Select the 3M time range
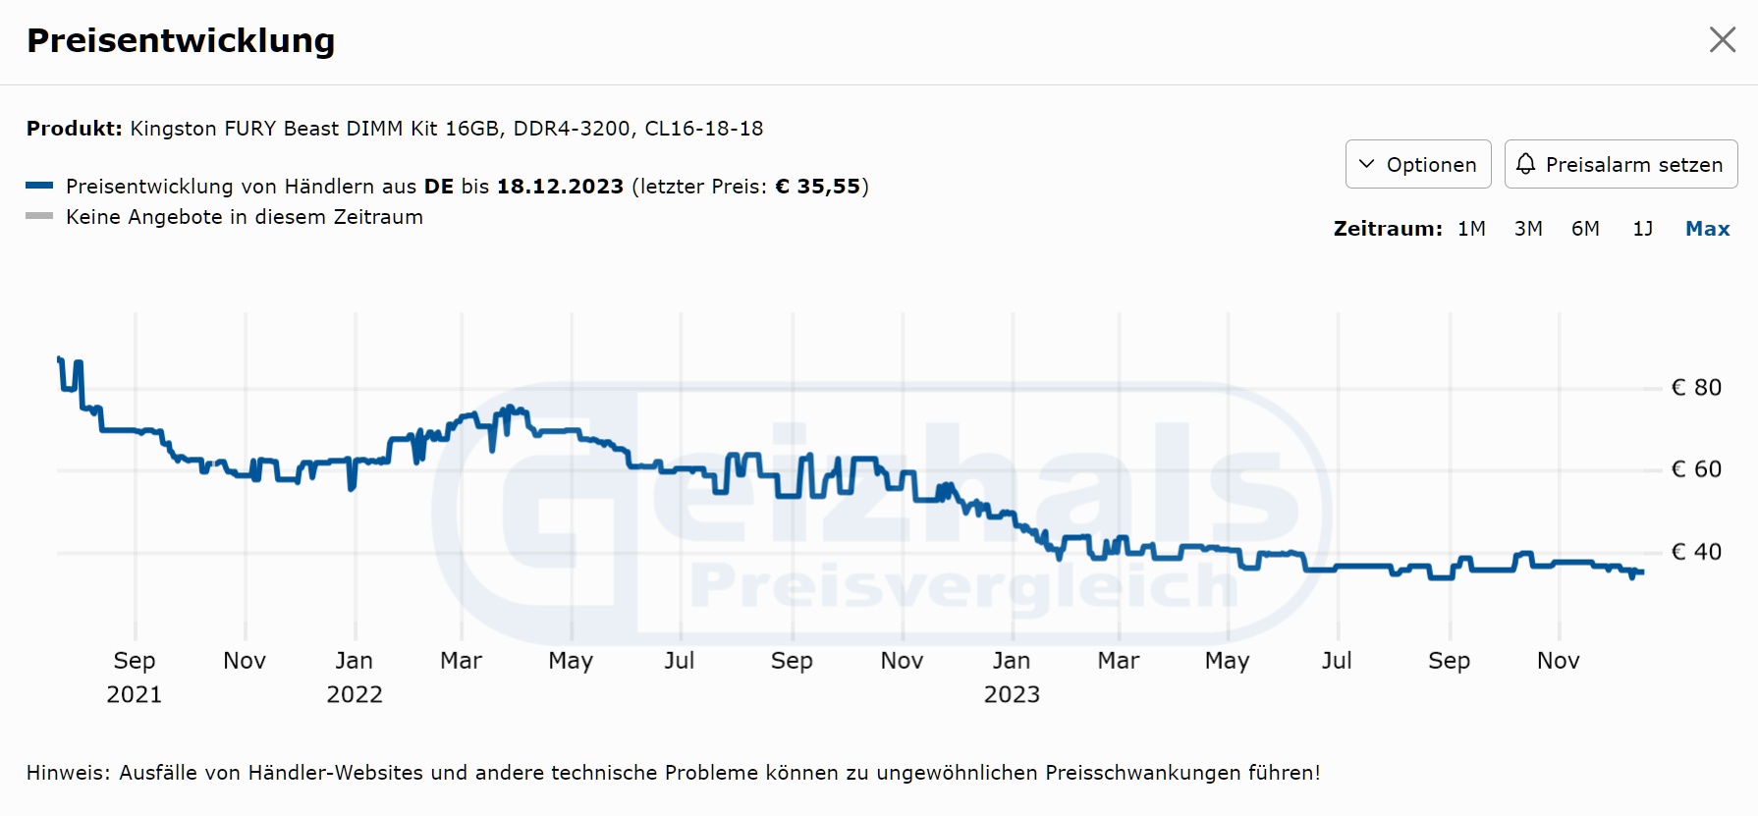 (1528, 228)
